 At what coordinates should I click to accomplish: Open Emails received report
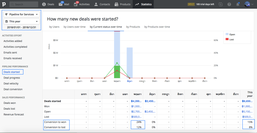13,58
